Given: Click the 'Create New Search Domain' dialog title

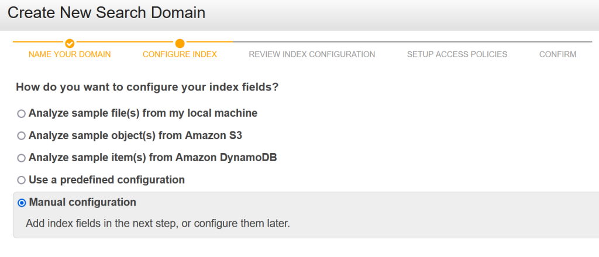Looking at the screenshot, I should [x=106, y=13].
